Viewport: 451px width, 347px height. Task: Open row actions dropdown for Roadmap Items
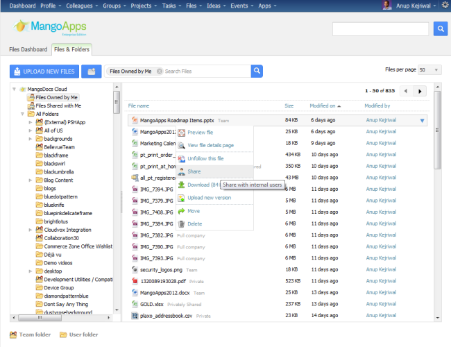click(422, 121)
